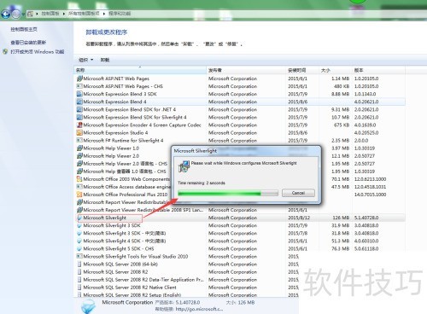Click icon of Microsoft ASP.NET Web Pages row
The height and width of the screenshot is (314, 427).
(x=79, y=78)
